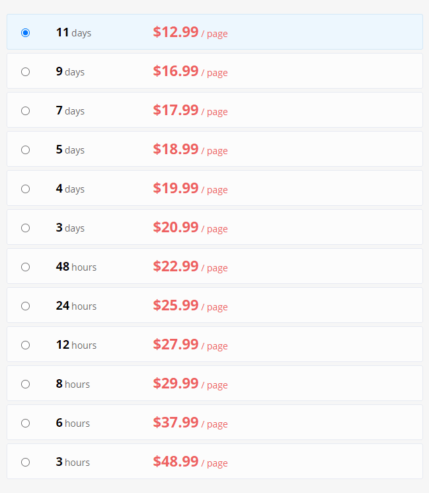This screenshot has height=493, width=429.
Task: Click the $48.99 per page row
Action: pos(215,461)
